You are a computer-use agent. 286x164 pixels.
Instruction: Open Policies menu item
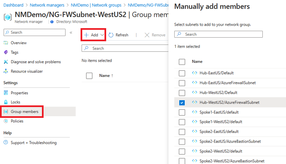tap(17, 121)
